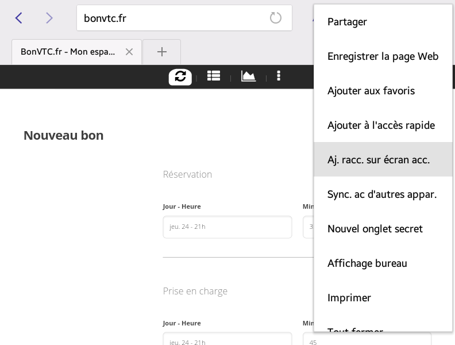
Task: Open the statistics chart icon in the toolbar
Action: coord(248,76)
